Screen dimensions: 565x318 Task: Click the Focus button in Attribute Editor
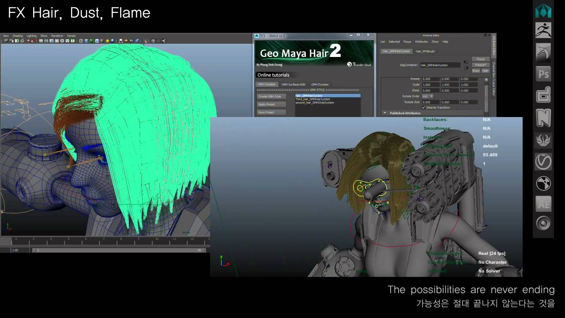pyautogui.click(x=481, y=59)
